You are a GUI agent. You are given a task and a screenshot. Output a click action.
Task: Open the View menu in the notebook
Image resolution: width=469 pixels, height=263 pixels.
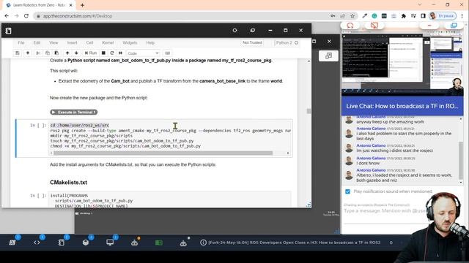coord(53,42)
